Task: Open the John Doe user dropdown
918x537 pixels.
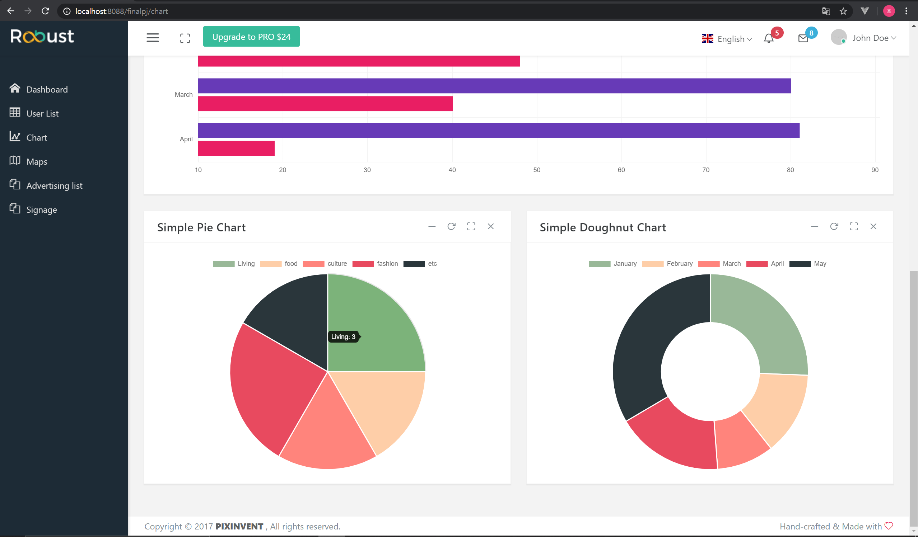Action: coord(874,38)
